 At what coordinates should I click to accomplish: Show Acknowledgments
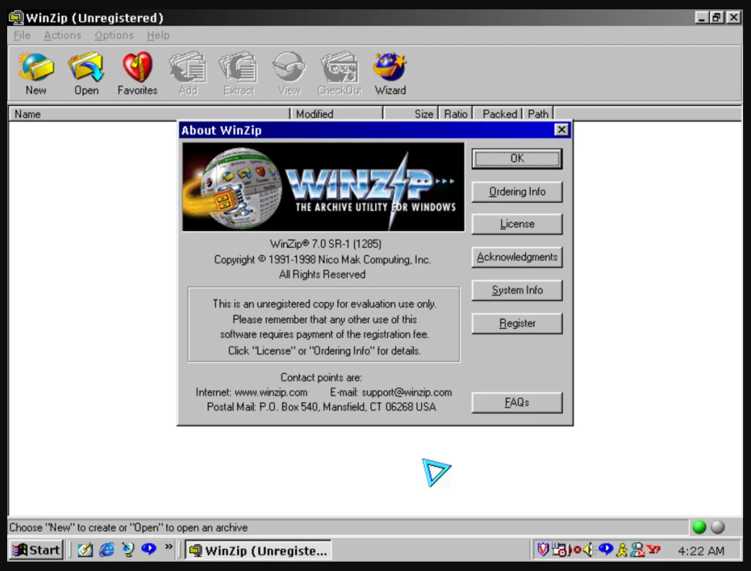click(x=517, y=257)
